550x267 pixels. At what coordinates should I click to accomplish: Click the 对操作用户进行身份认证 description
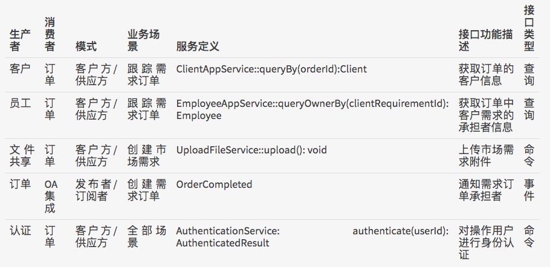click(486, 242)
